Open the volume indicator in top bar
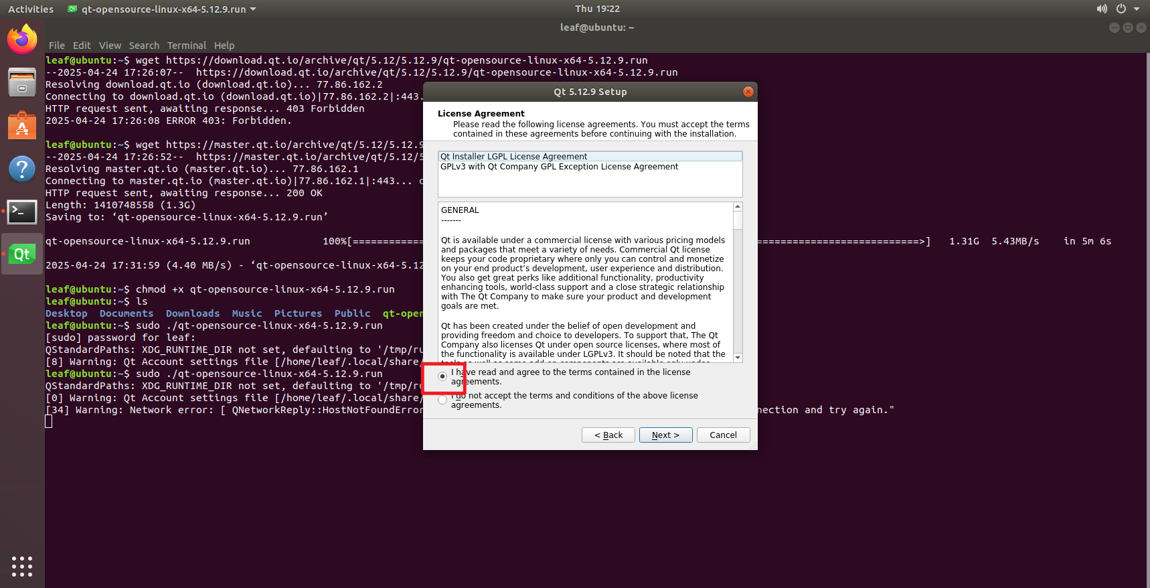 [1101, 9]
